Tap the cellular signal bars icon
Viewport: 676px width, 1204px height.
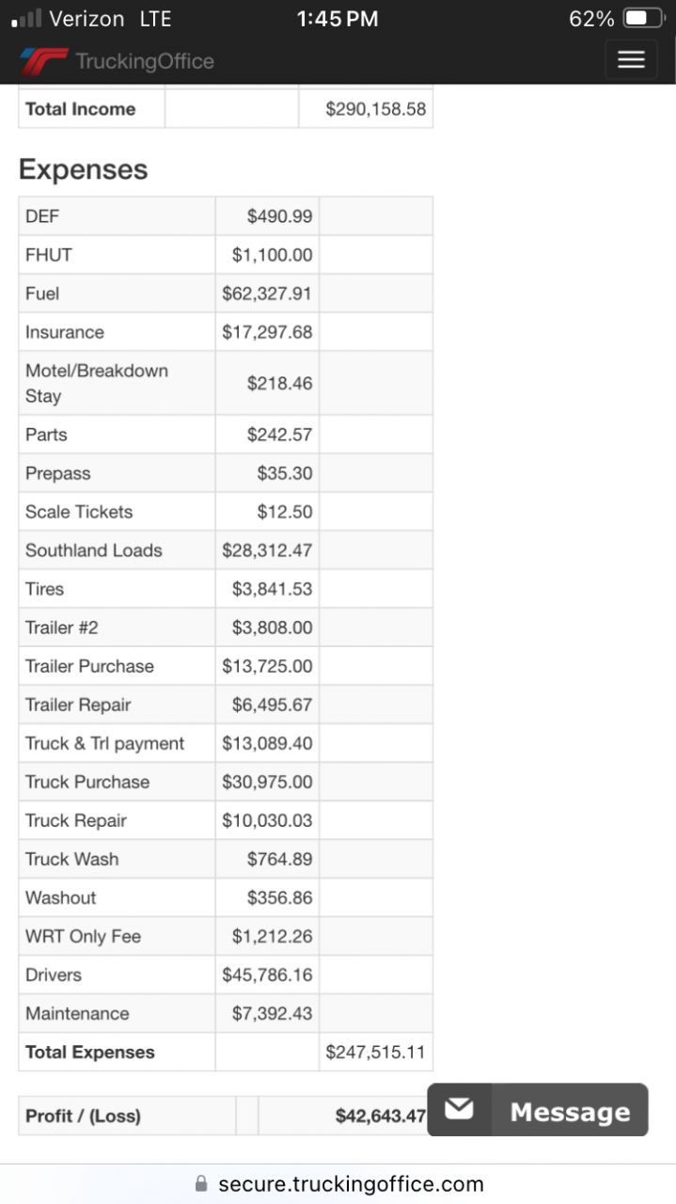pos(26,19)
